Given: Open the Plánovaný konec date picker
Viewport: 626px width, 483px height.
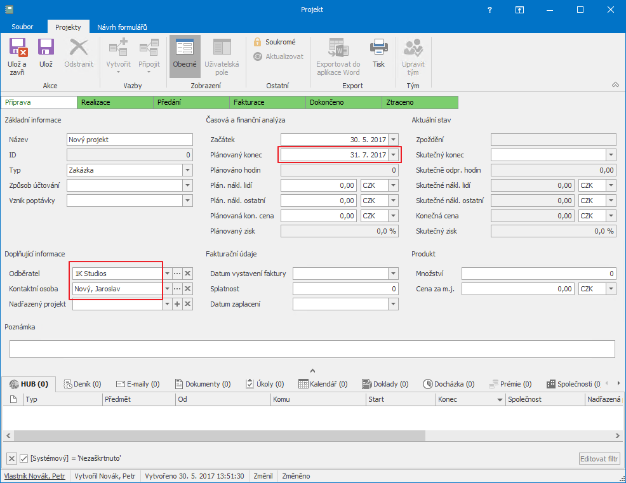Looking at the screenshot, I should point(393,155).
